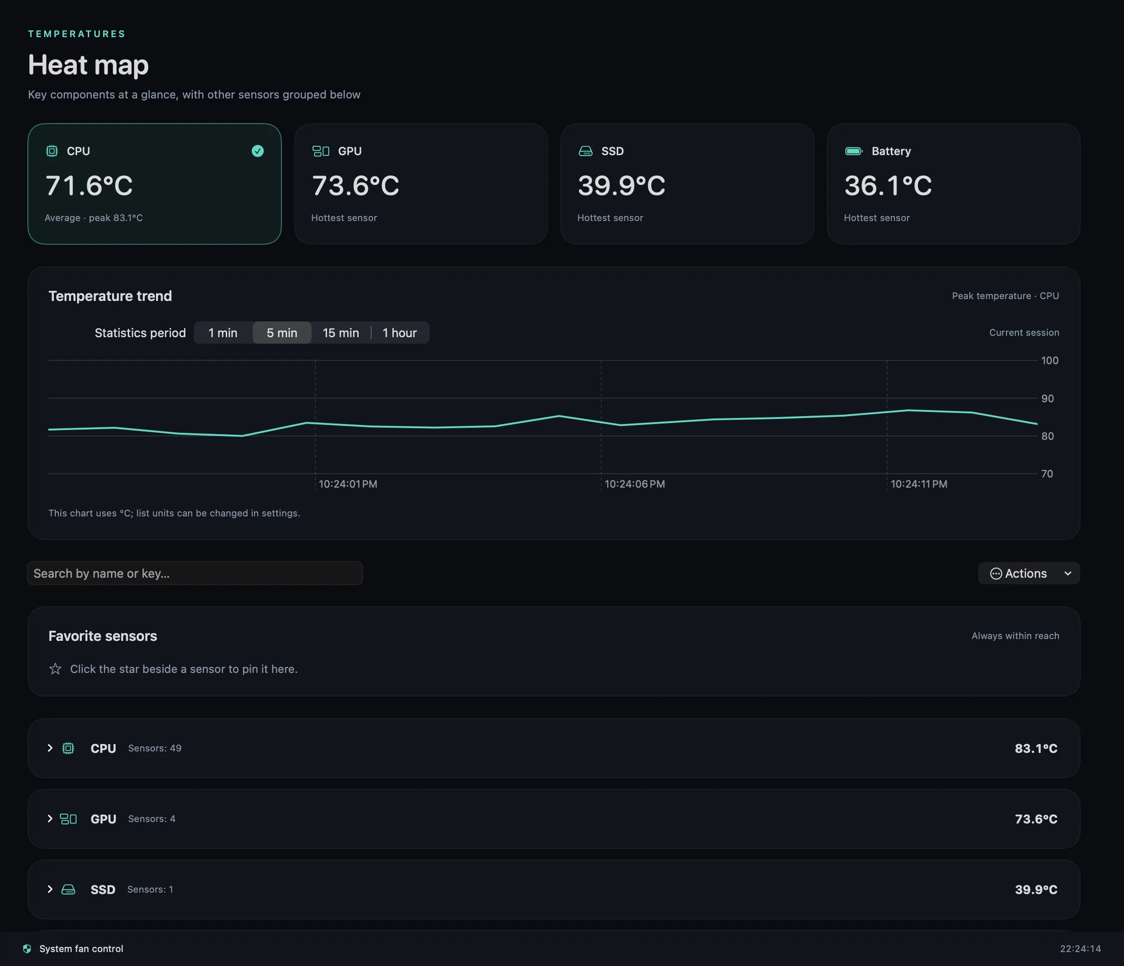Click System fan control in status bar

coord(81,949)
